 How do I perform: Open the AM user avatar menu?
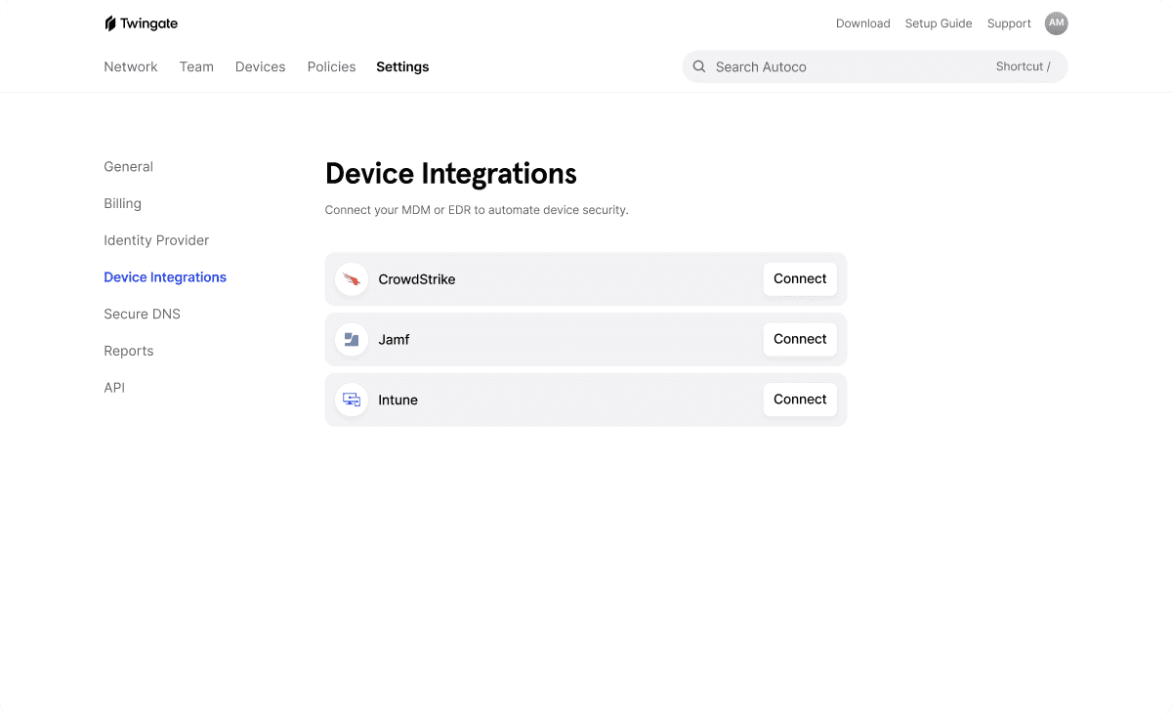(x=1056, y=23)
